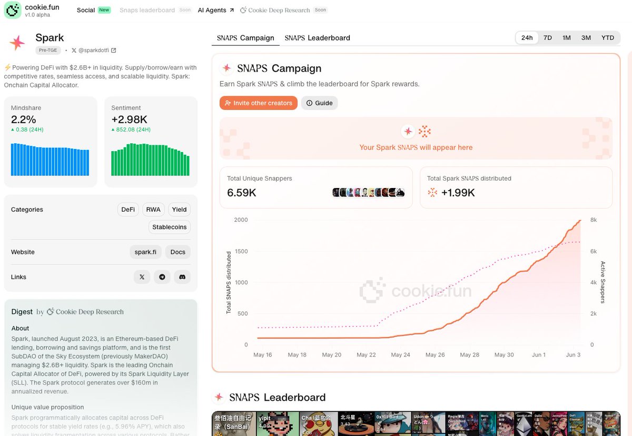Image resolution: width=632 pixels, height=436 pixels.
Task: Click the Sentiment +2.98K value
Action: pyautogui.click(x=130, y=120)
